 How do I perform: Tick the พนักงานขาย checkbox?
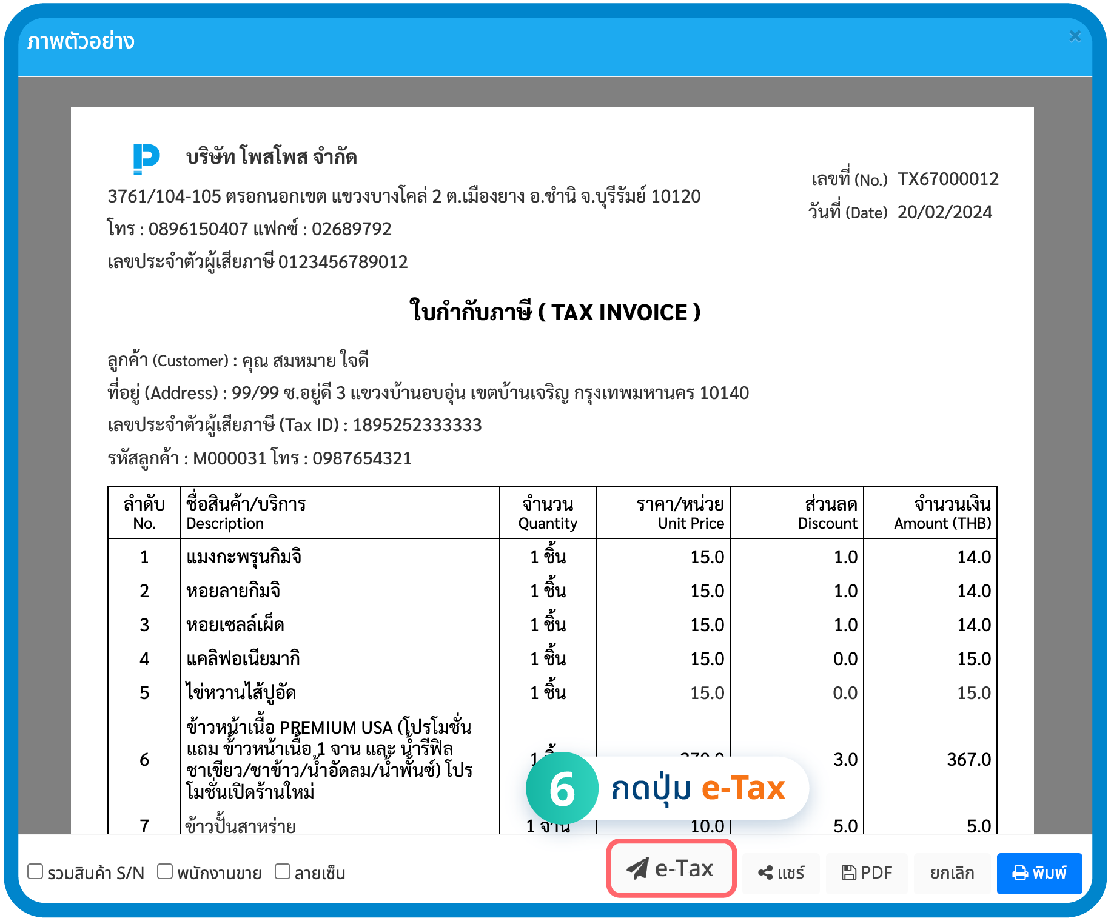coord(165,872)
